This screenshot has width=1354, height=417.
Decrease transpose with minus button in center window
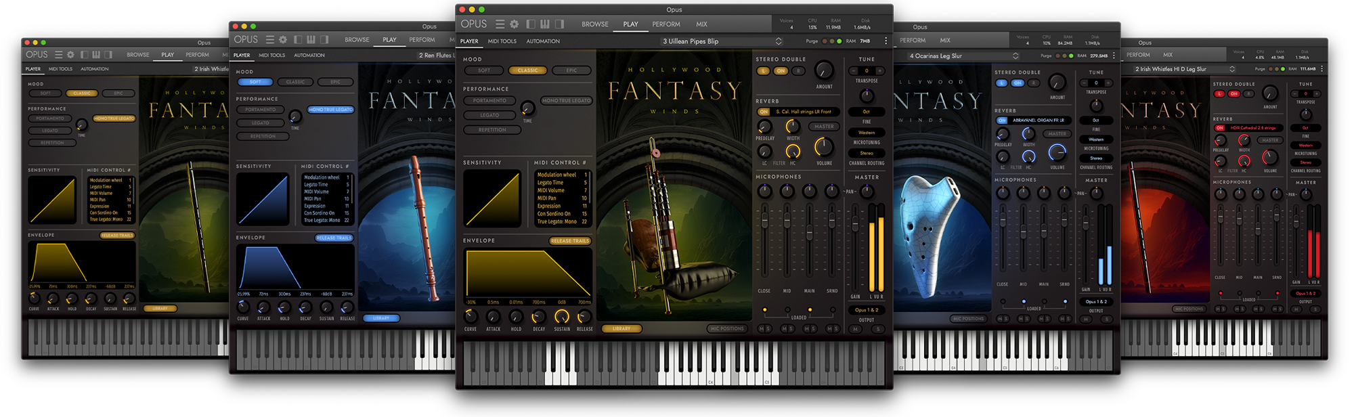pos(854,71)
